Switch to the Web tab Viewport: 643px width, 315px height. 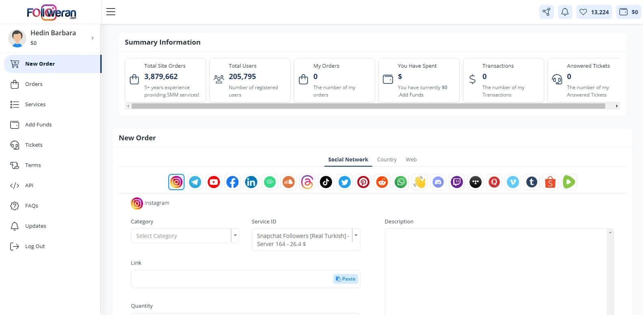(x=411, y=160)
